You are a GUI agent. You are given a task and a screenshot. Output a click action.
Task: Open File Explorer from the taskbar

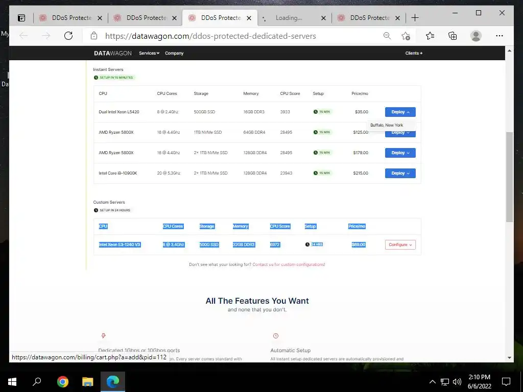point(88,382)
